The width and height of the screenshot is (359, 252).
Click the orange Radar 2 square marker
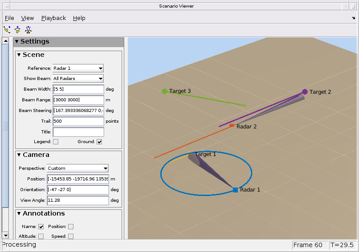click(x=232, y=125)
